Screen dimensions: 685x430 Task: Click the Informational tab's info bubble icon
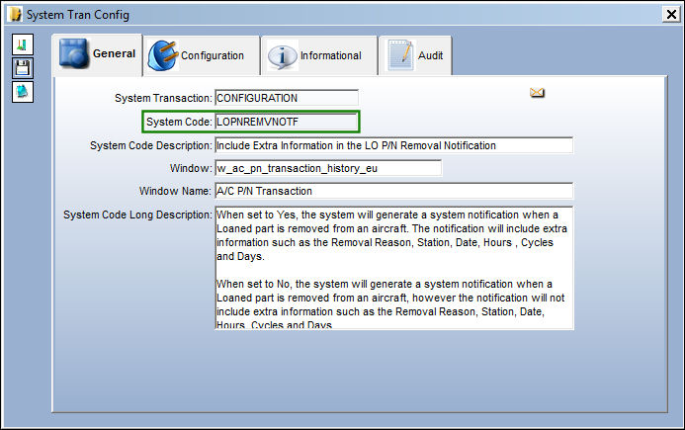click(x=283, y=55)
